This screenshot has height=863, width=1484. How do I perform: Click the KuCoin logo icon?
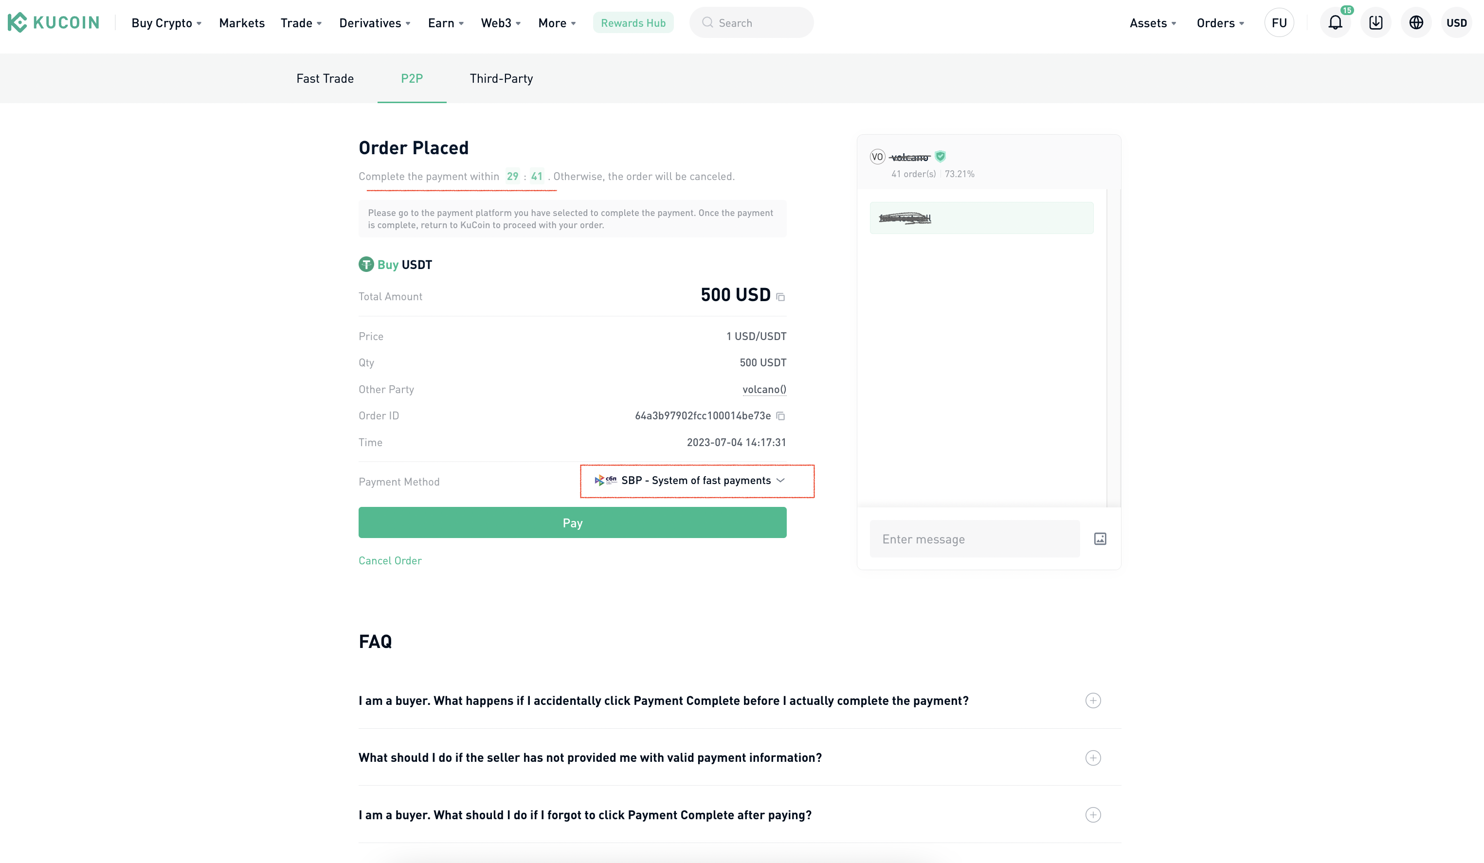click(x=18, y=22)
